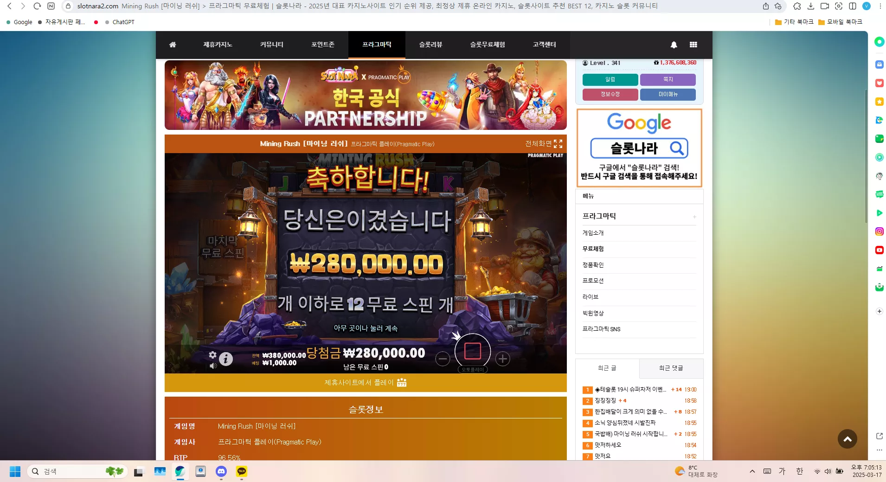Open the 포인트존 menu

pos(323,45)
